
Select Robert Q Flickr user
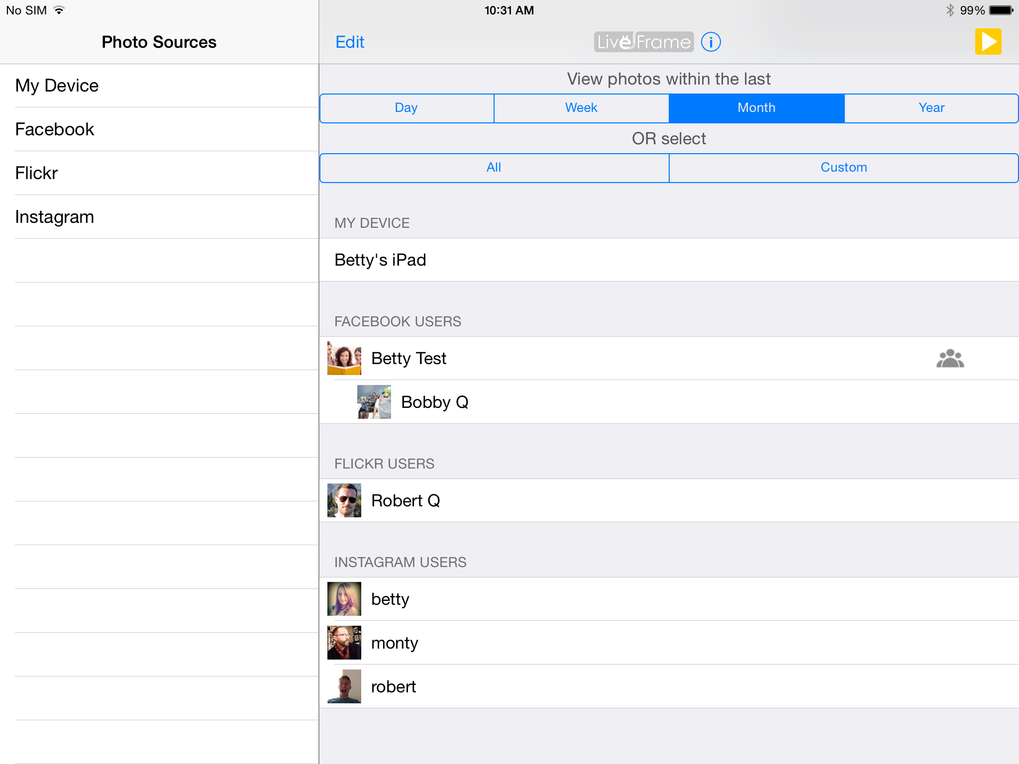click(669, 500)
